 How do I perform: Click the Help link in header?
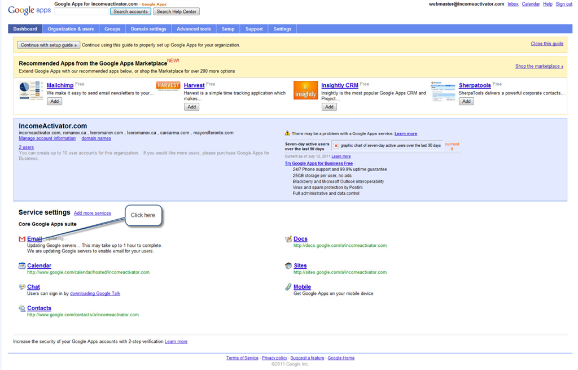pyautogui.click(x=548, y=4)
